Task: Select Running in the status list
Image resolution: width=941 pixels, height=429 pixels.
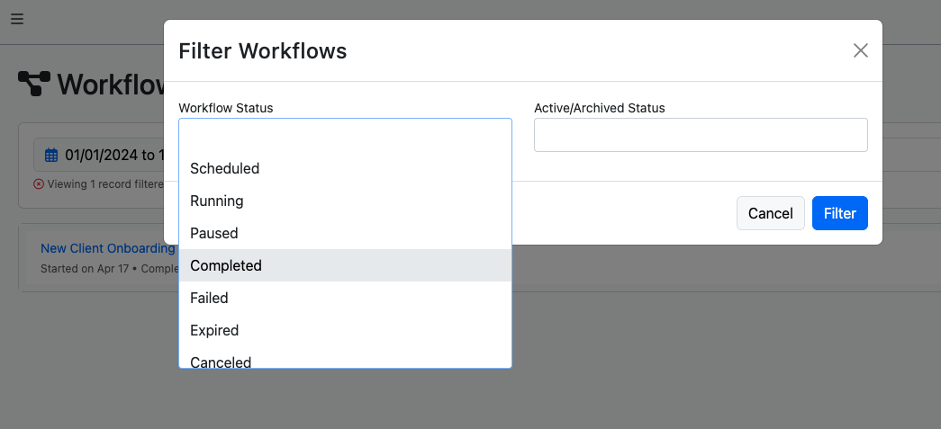Action: pyautogui.click(x=345, y=201)
